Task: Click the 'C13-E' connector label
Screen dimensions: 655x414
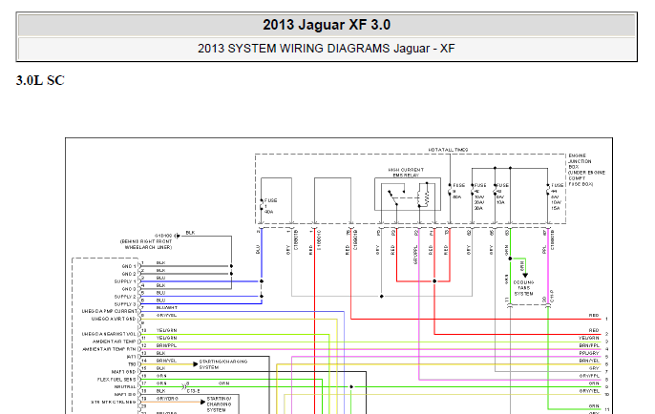Action: [194, 391]
